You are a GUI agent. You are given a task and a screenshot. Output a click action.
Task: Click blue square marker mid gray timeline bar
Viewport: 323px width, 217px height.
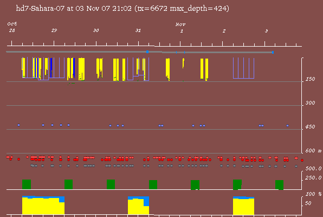coord(147,52)
